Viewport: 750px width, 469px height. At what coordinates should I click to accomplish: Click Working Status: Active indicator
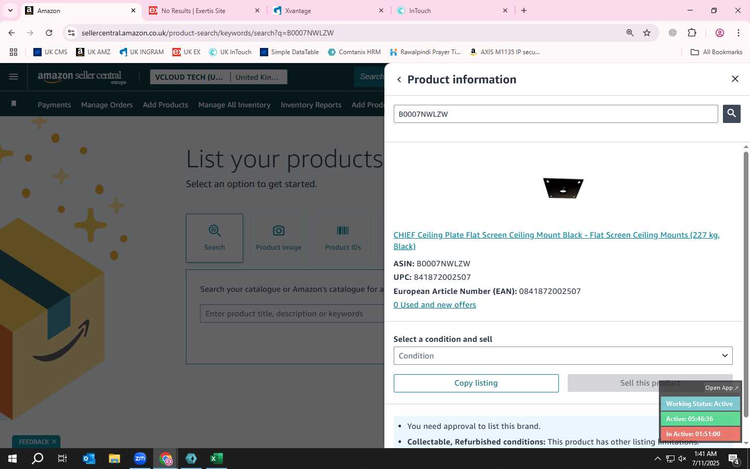coord(699,404)
